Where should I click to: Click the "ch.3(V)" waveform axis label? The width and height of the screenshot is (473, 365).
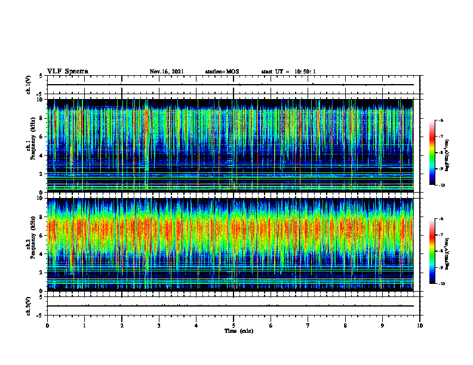[29, 306]
